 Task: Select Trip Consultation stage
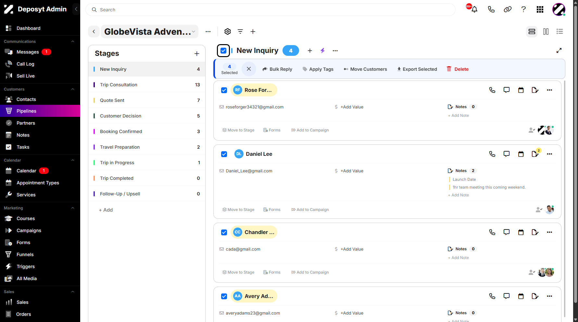[147, 85]
